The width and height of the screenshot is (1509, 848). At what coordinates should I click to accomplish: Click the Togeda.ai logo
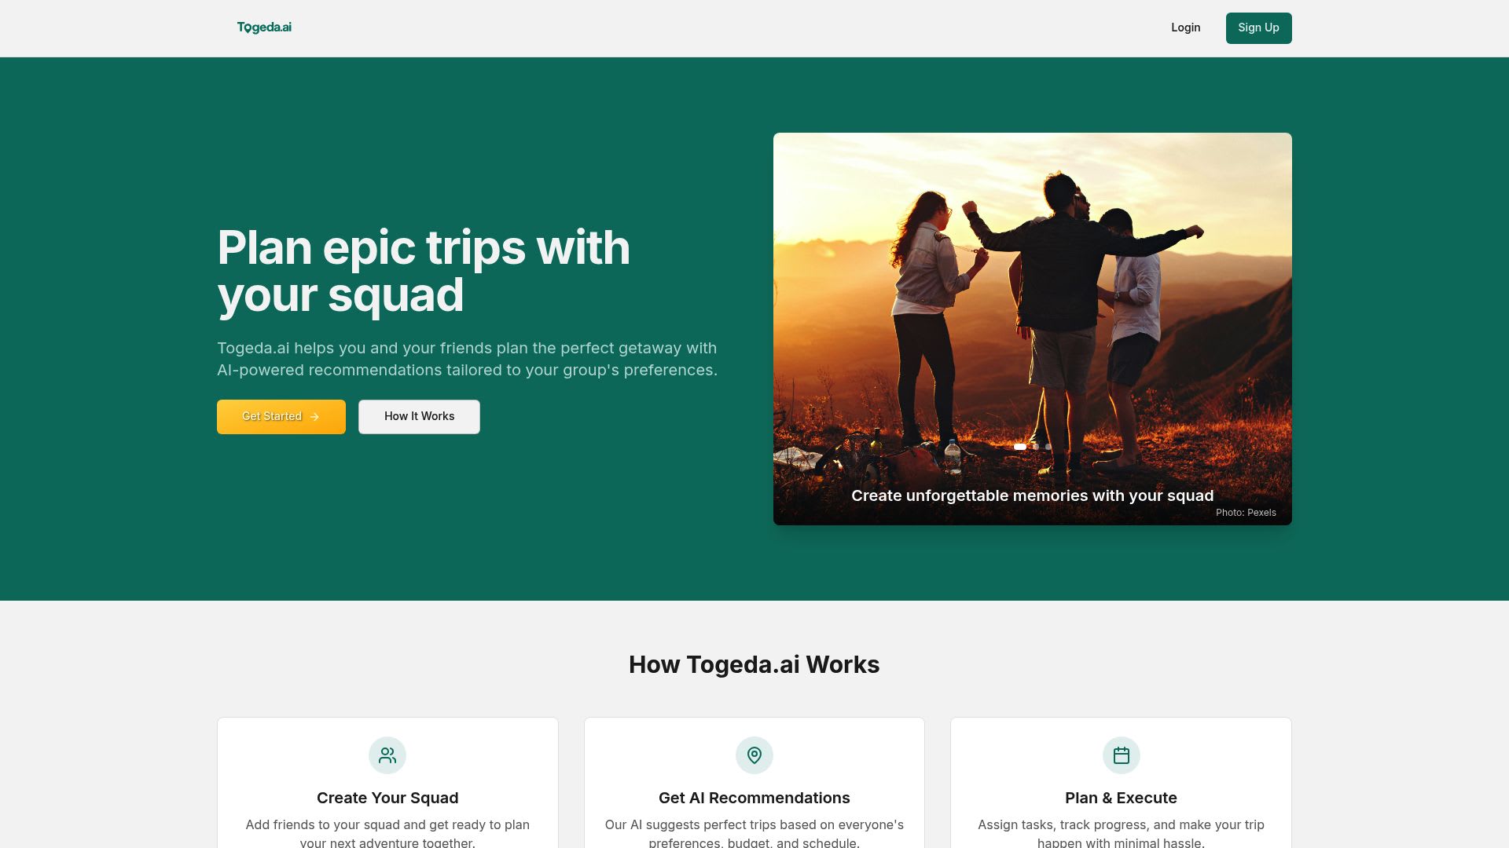[x=264, y=27]
